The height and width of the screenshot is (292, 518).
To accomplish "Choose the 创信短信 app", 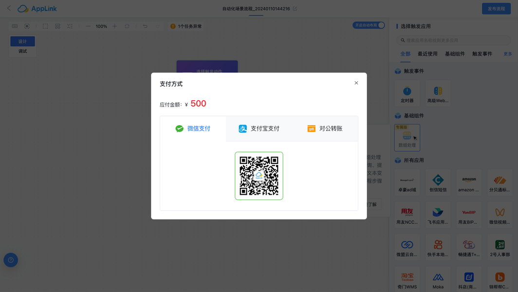I will 438,182.
